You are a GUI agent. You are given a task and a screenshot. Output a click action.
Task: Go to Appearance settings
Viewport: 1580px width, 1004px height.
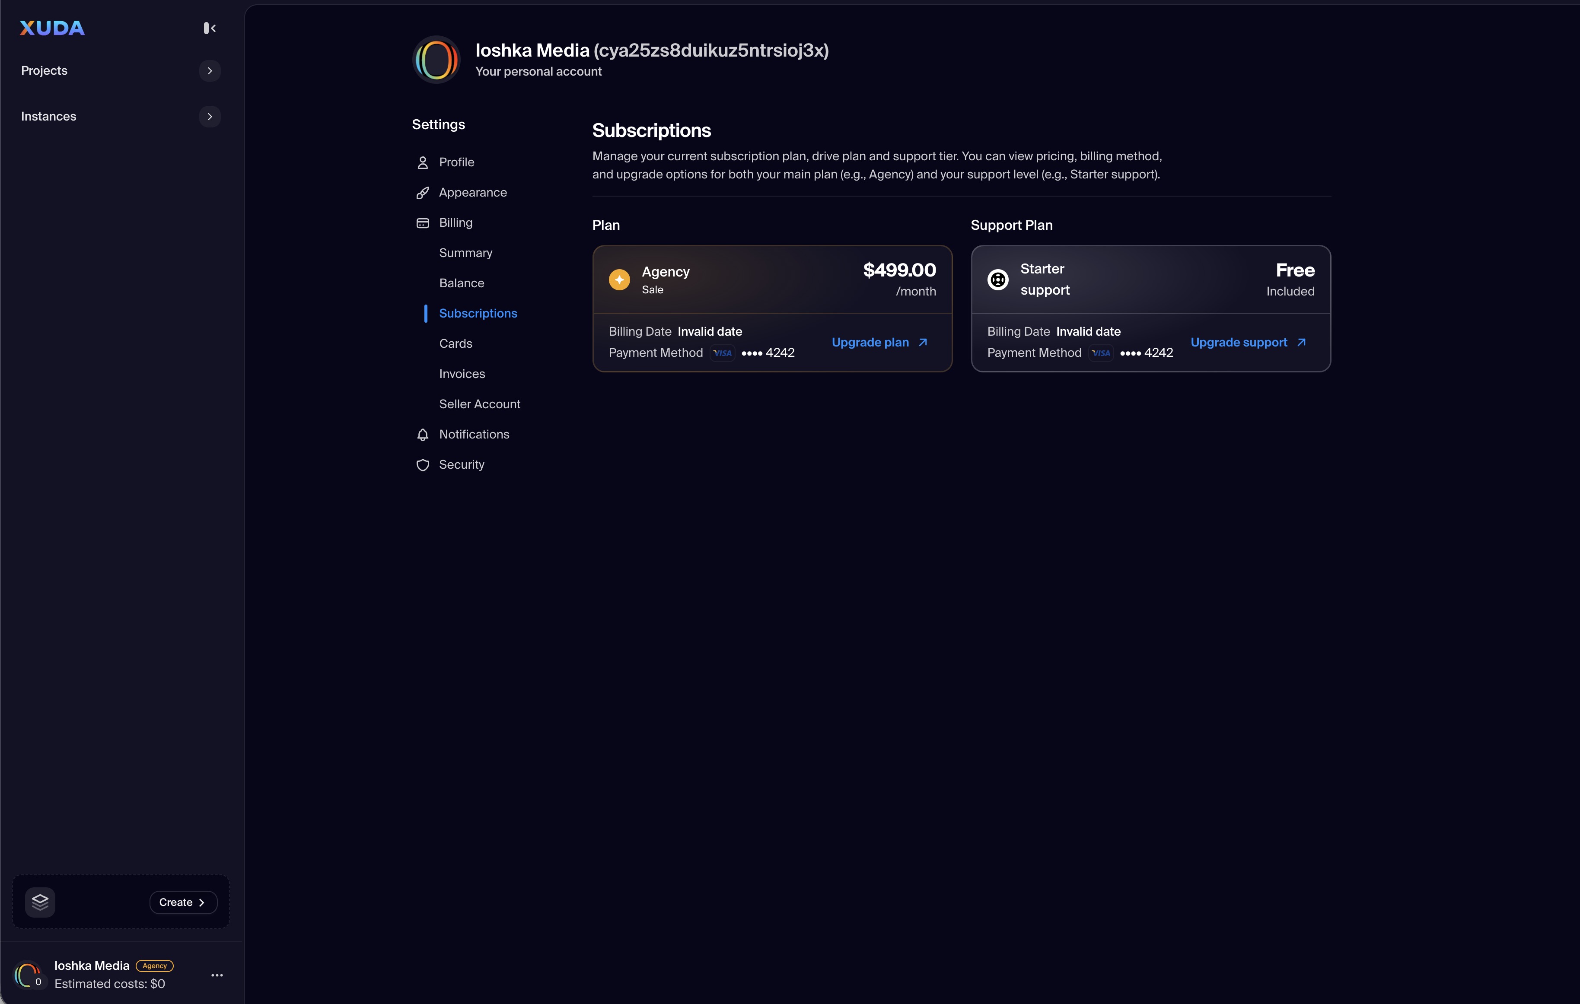tap(472, 192)
